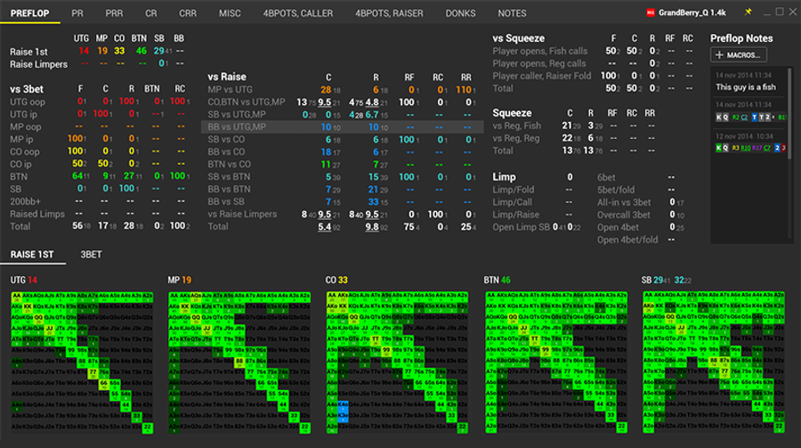
Task: Click the blue K4o cell in CO grid
Action: click(342, 403)
